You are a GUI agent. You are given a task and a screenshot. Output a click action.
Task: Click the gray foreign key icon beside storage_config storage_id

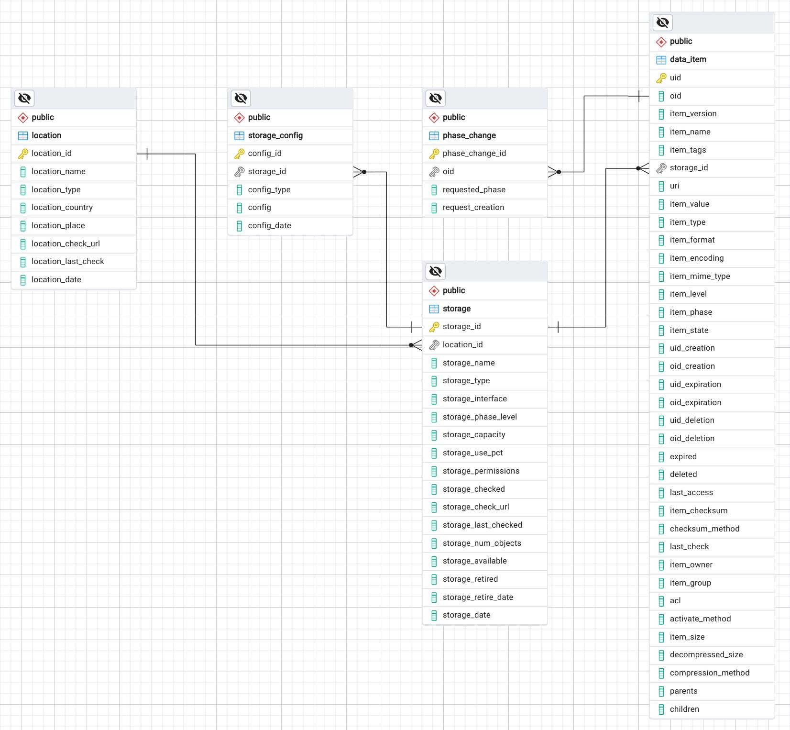point(239,172)
